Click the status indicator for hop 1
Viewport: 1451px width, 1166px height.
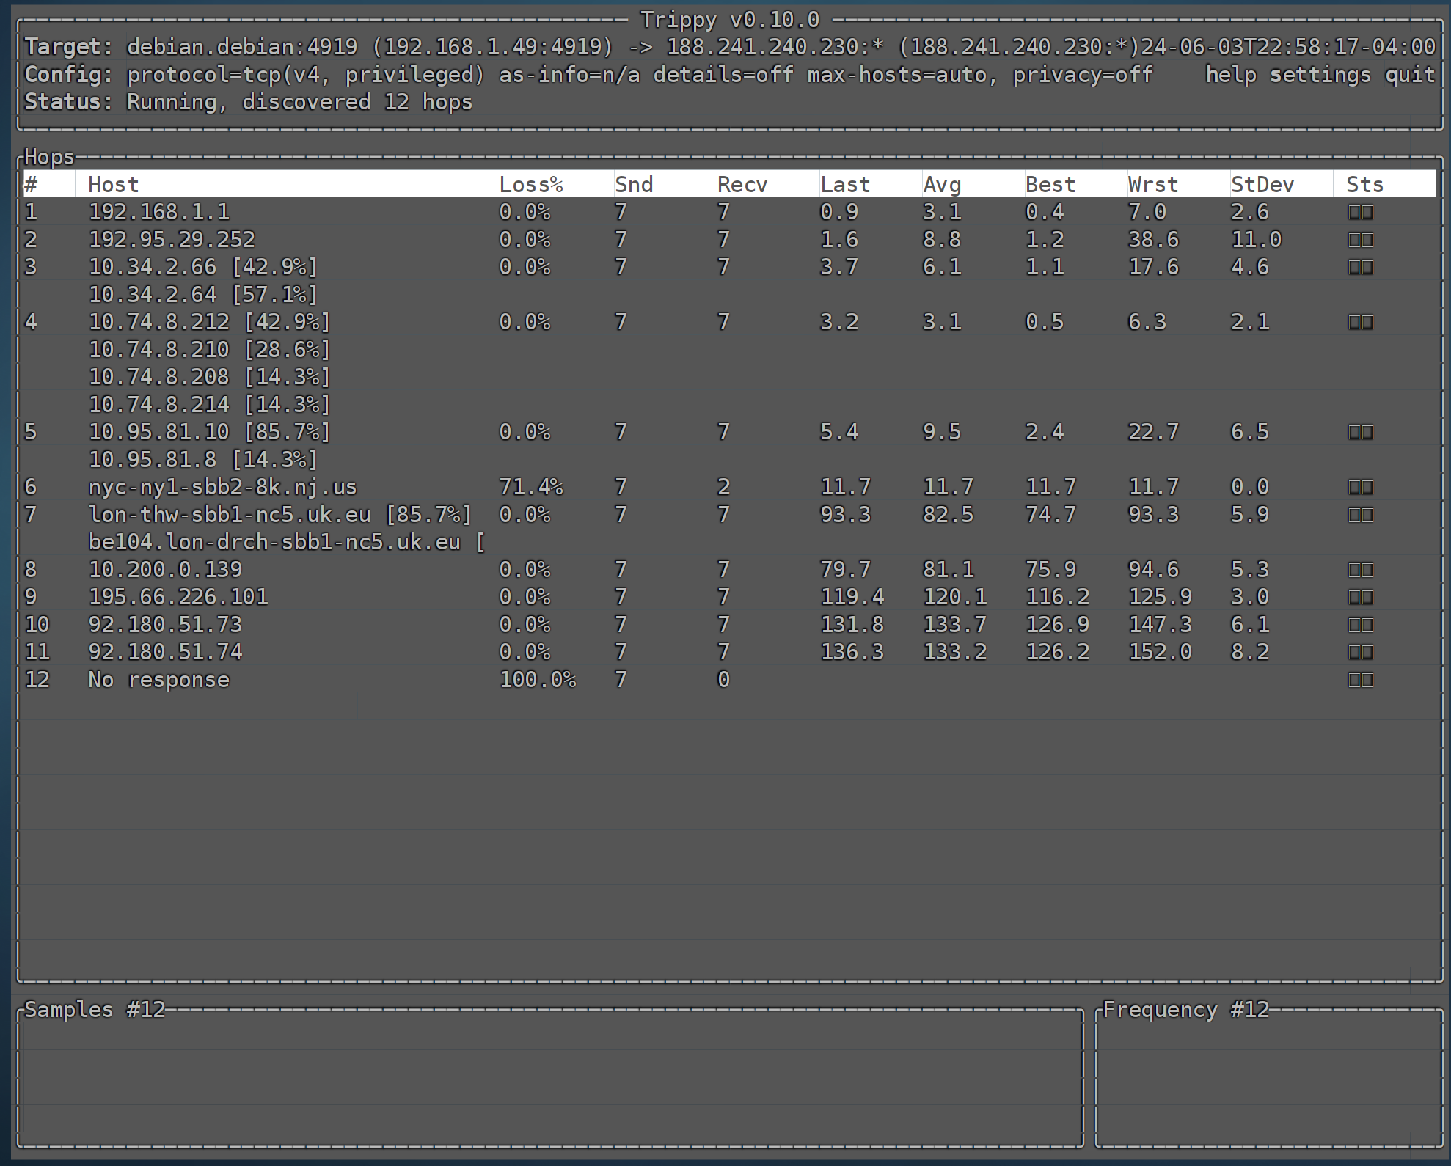click(1360, 212)
